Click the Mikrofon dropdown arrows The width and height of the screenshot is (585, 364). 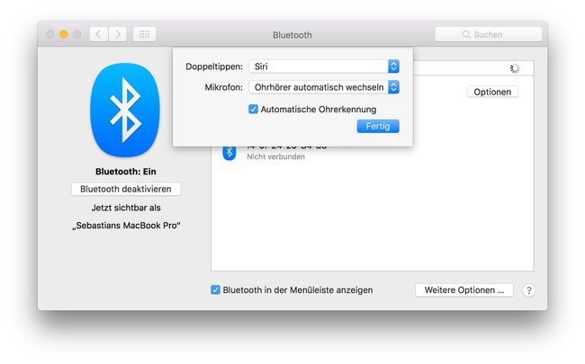coord(393,87)
